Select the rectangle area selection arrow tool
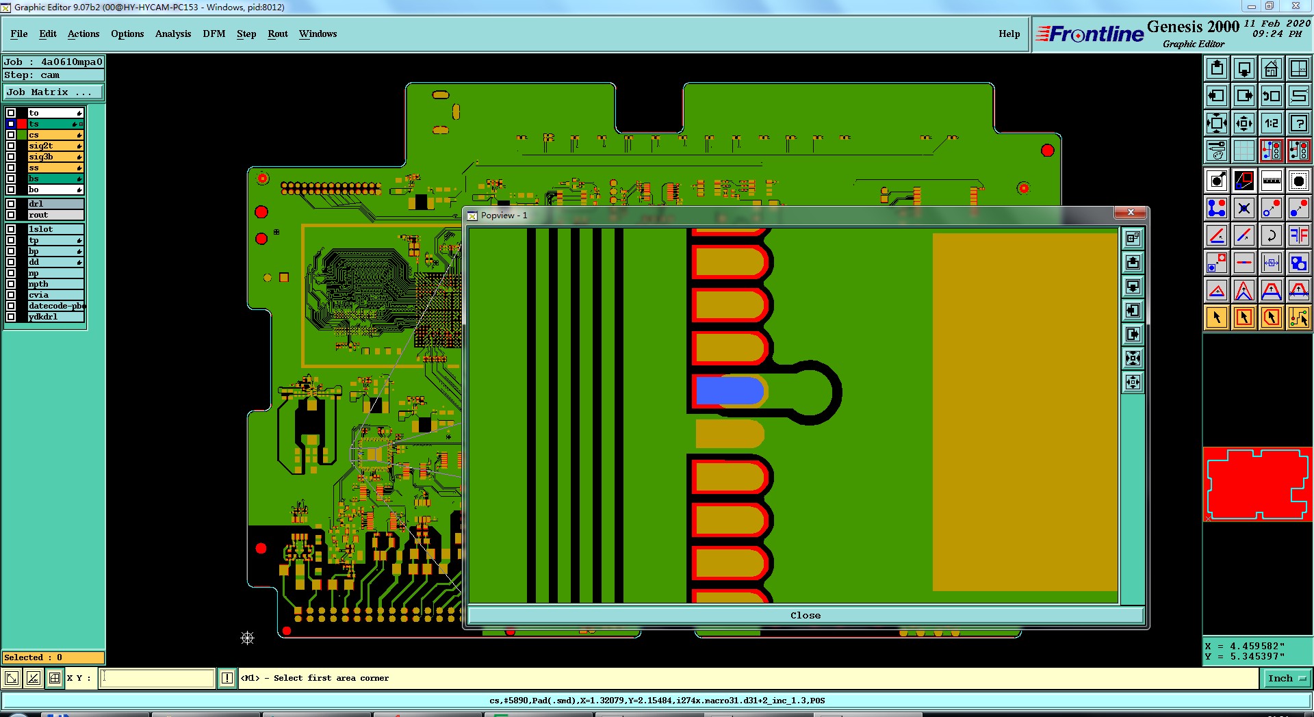This screenshot has width=1314, height=717. (x=1244, y=317)
